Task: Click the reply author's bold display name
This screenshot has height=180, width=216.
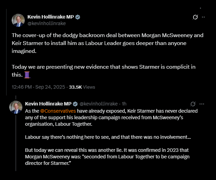Action: click(47, 104)
